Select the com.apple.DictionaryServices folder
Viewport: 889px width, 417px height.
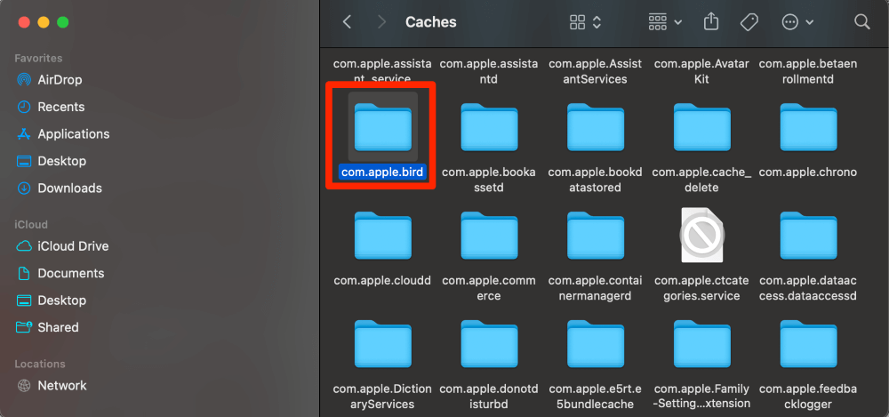382,344
